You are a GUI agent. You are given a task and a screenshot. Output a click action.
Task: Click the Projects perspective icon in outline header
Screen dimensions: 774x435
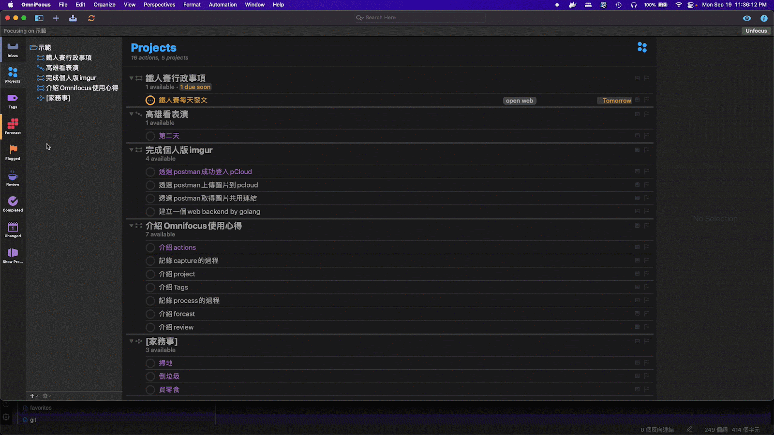click(642, 47)
